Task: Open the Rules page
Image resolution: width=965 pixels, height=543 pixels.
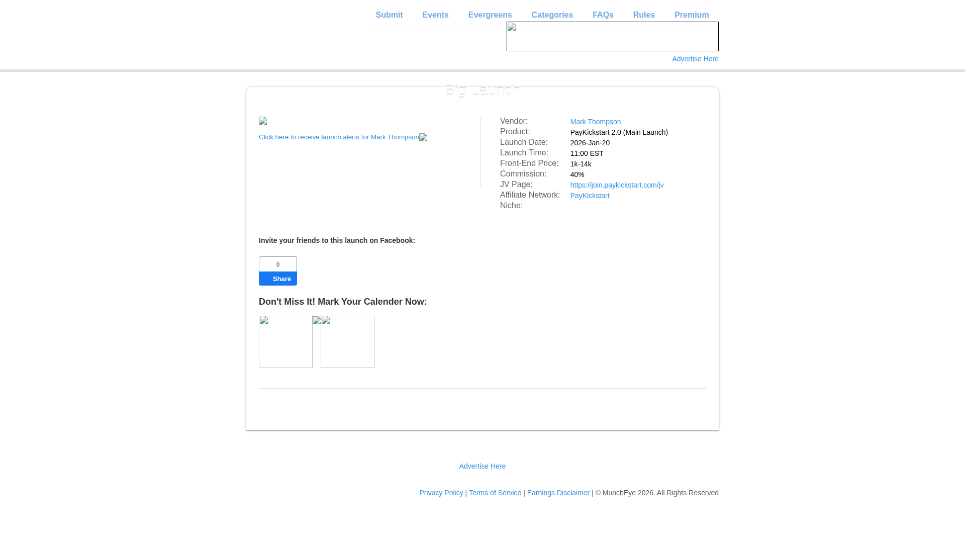Action: click(x=644, y=15)
